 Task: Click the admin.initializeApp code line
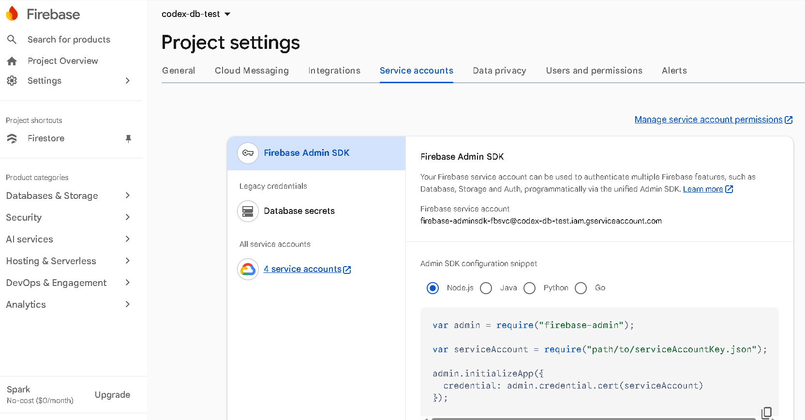[488, 374]
